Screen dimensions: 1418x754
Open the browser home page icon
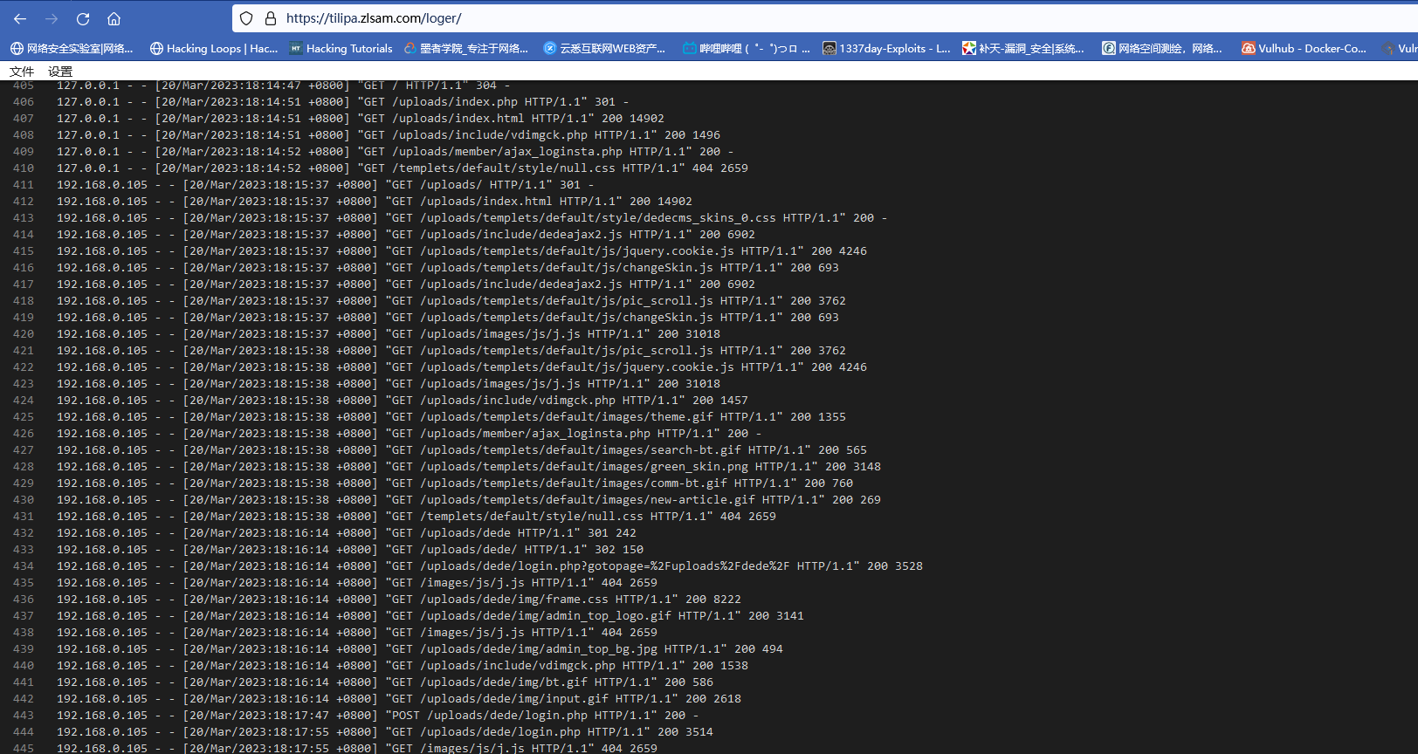click(x=114, y=18)
